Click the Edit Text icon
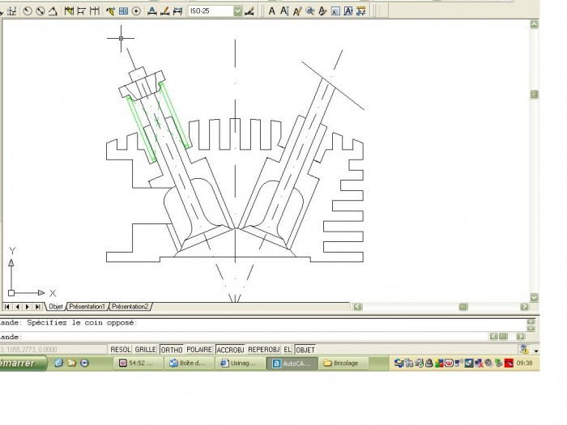Screen dimensions: 567x425 297,11
